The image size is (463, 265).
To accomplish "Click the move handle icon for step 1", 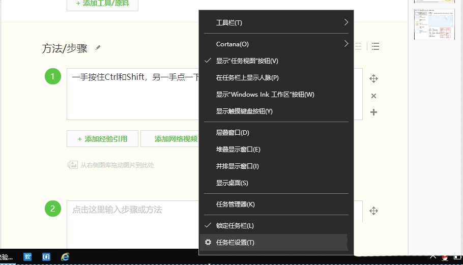I will point(373,78).
